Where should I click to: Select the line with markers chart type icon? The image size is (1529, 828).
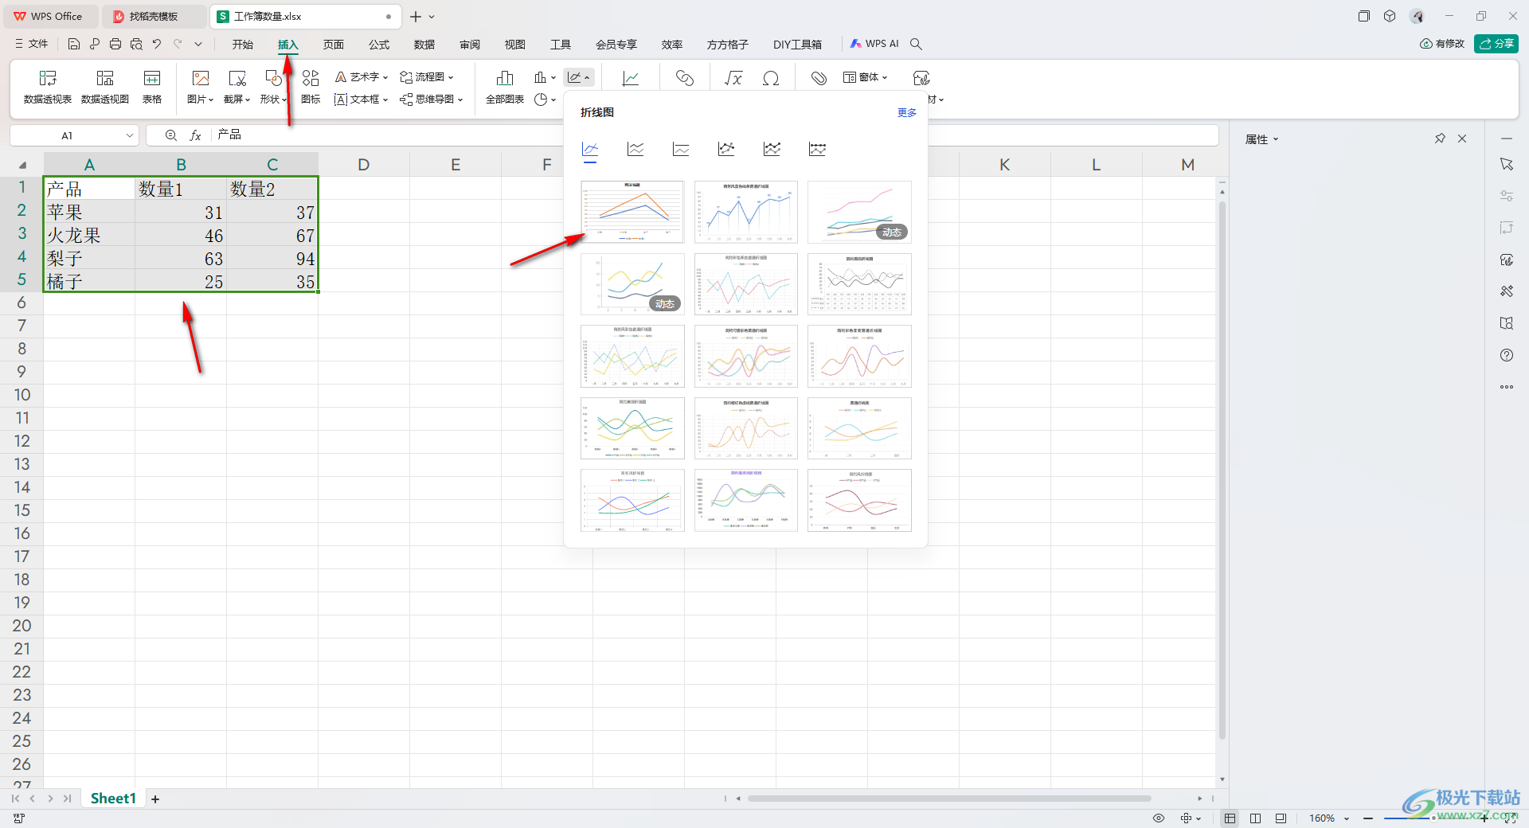[726, 149]
